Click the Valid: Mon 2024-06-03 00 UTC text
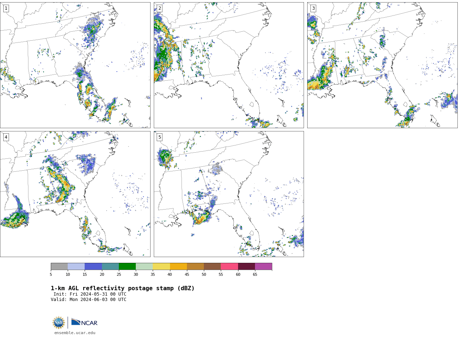The image size is (461, 337). (89, 300)
